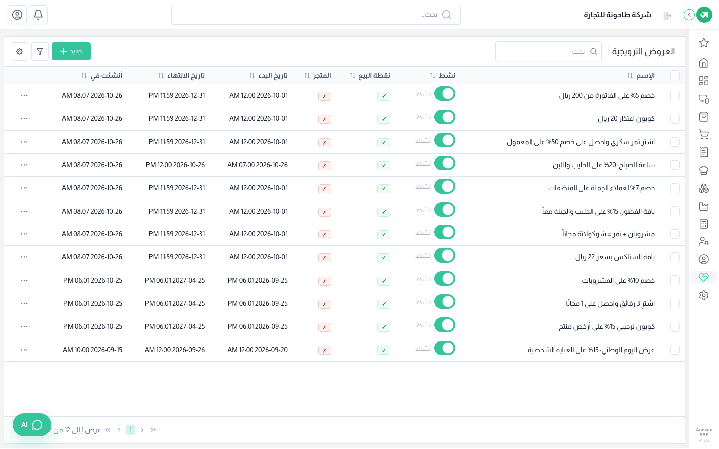Open the AI chat button
The image size is (719, 449).
[x=32, y=425]
